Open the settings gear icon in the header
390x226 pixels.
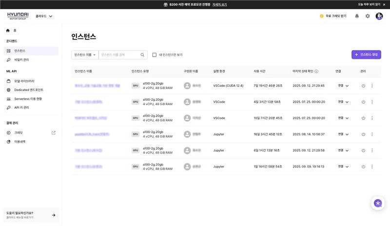[368, 16]
